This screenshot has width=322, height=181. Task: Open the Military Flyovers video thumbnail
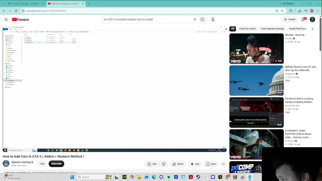point(256,80)
